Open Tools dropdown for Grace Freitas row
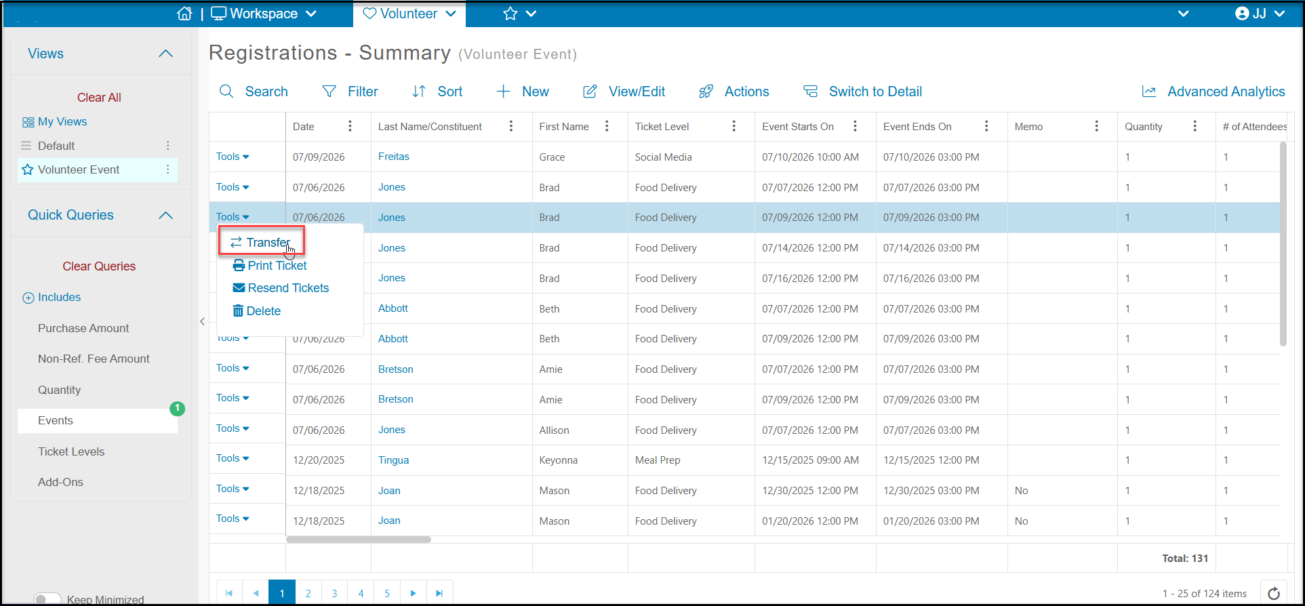The width and height of the screenshot is (1305, 606). (x=233, y=157)
